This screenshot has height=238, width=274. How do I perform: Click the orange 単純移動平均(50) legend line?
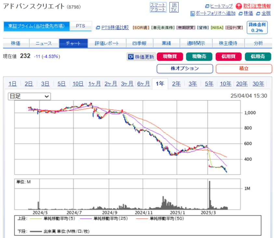(142, 219)
